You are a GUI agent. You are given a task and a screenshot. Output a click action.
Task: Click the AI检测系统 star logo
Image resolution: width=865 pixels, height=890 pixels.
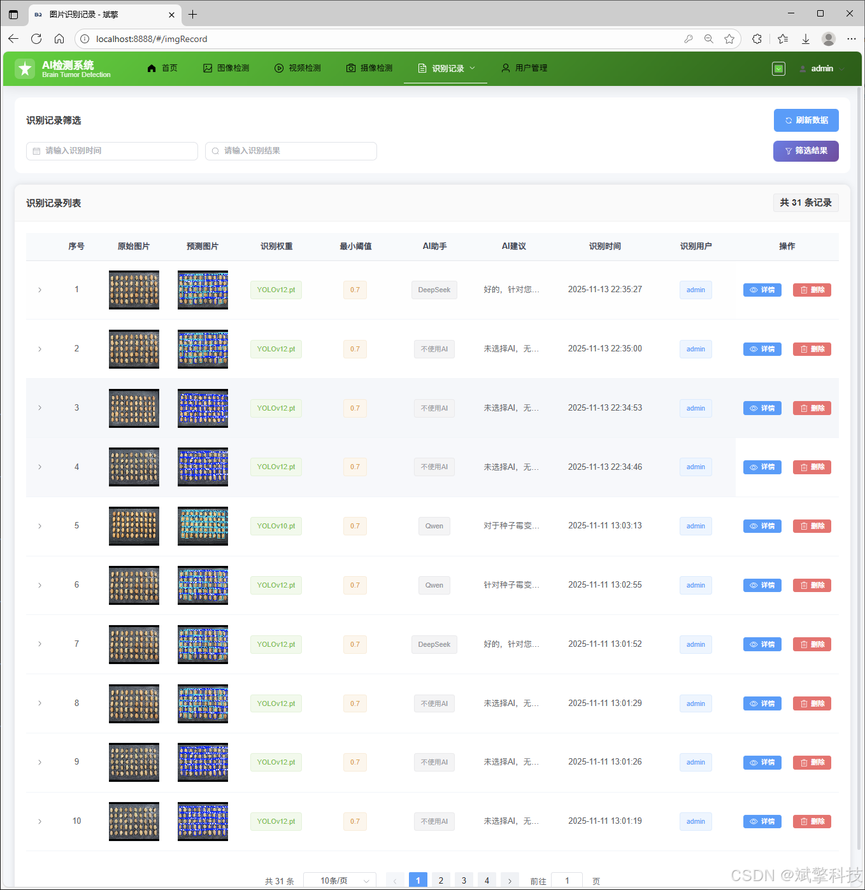(x=25, y=69)
